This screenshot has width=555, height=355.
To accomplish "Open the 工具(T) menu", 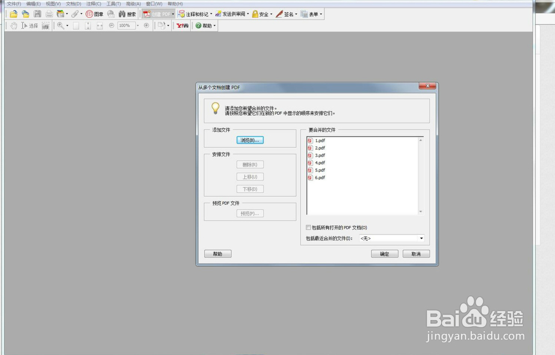I will pos(114,4).
